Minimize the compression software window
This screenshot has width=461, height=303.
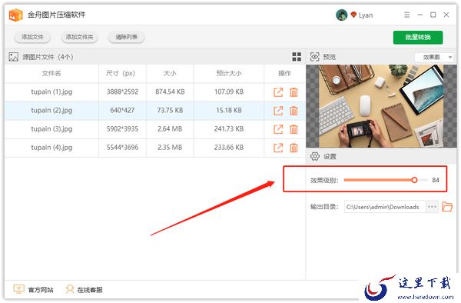coord(420,15)
